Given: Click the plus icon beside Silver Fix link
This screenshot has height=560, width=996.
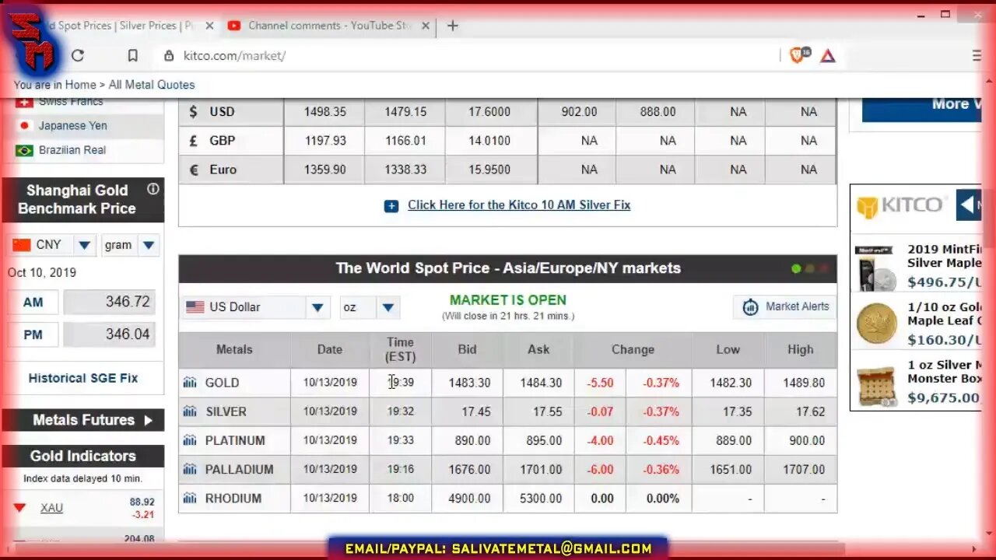Looking at the screenshot, I should pyautogui.click(x=391, y=206).
